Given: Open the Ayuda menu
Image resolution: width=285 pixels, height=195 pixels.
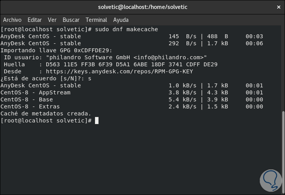Looking at the screenshot, I should (x=121, y=20).
